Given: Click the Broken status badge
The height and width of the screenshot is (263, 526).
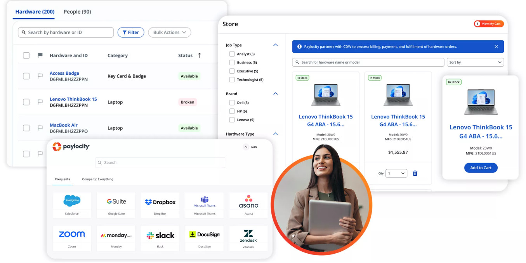Looking at the screenshot, I should (x=187, y=102).
